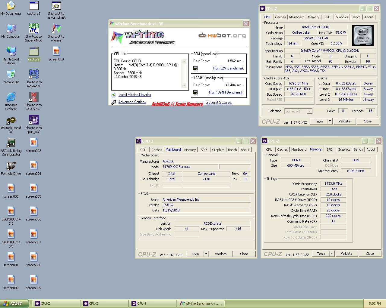Switch to CPU tab in Memory CPU-Z window
386x308 pixels.
269,149
